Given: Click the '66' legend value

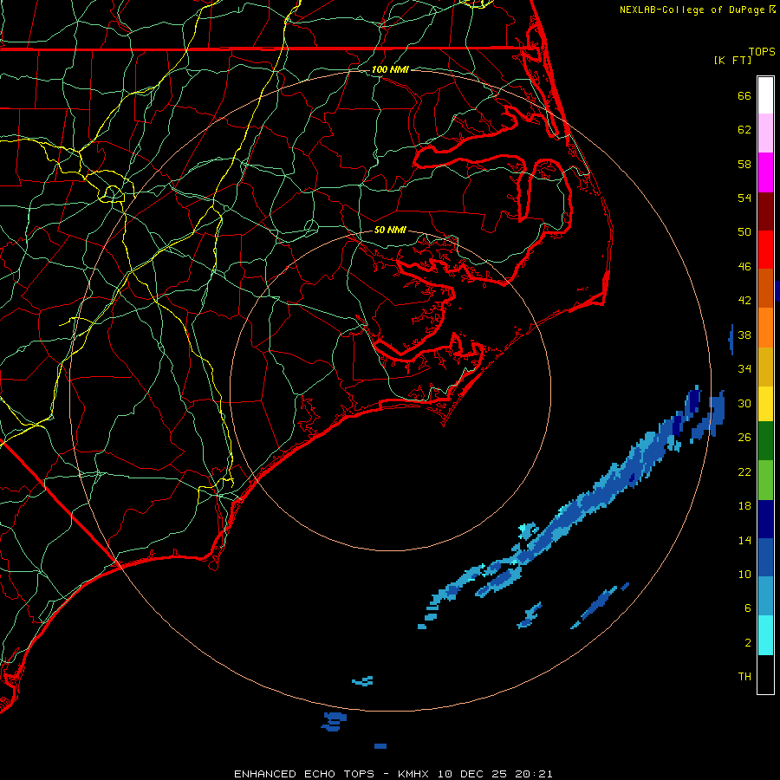Looking at the screenshot, I should [x=744, y=95].
